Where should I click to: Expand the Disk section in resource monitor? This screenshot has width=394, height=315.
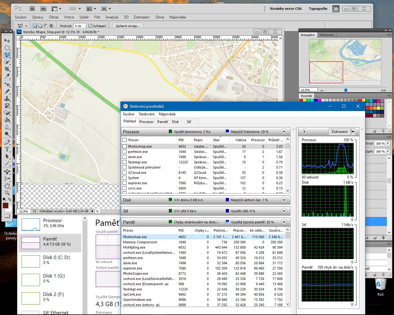pyautogui.click(x=284, y=200)
